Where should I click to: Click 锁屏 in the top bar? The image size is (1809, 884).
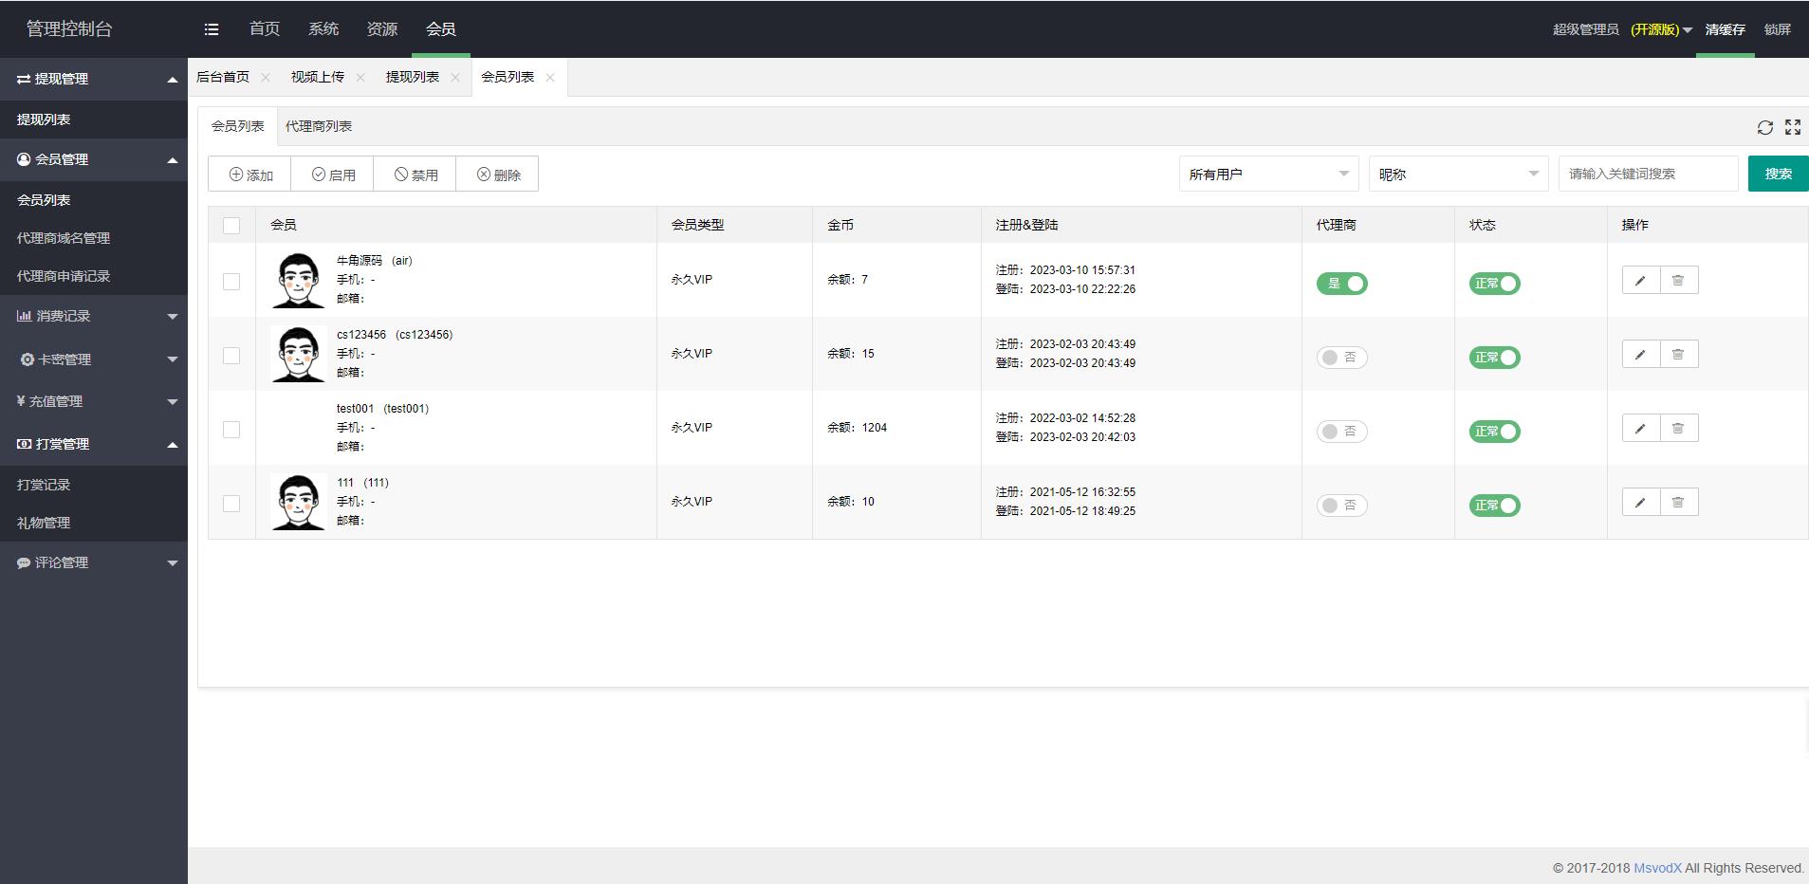tap(1778, 29)
